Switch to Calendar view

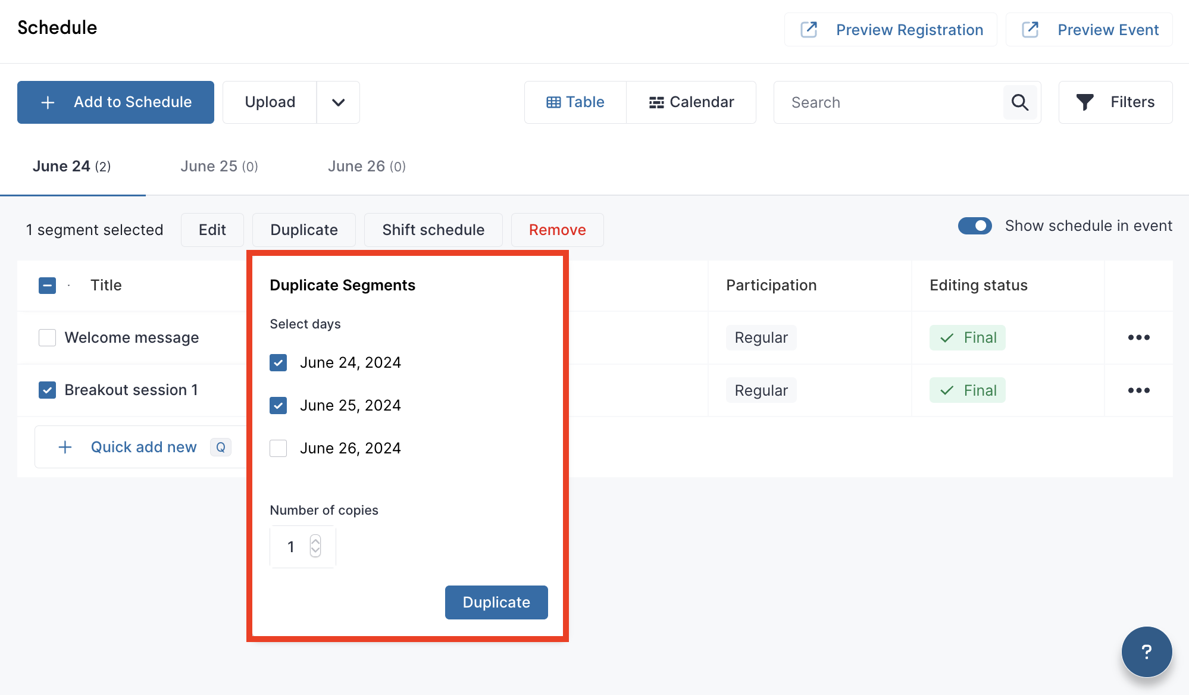pos(691,102)
